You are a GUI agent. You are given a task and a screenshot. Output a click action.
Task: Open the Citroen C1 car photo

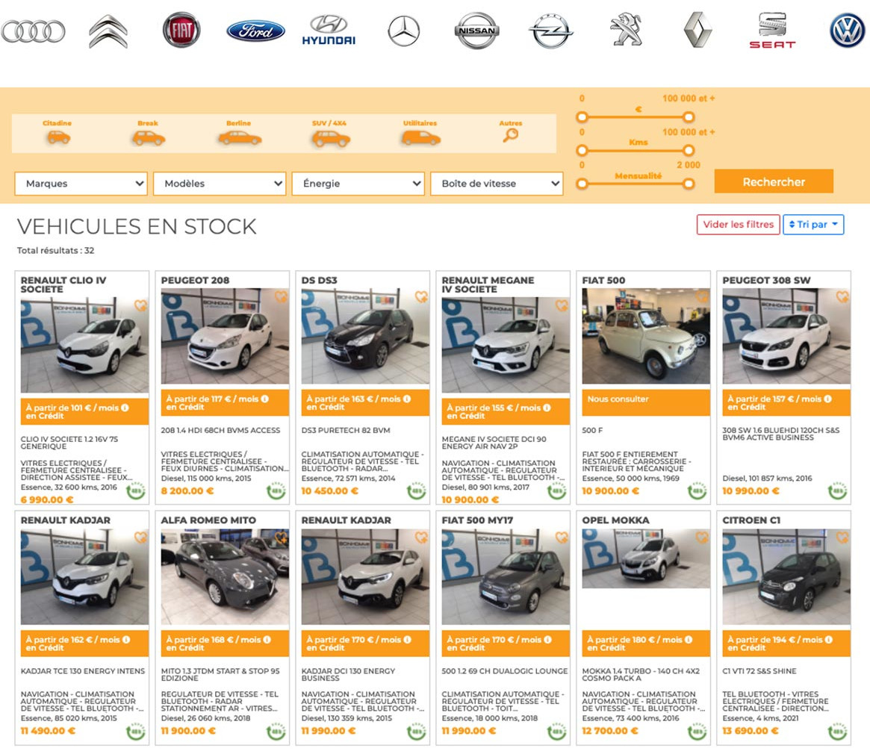click(786, 577)
